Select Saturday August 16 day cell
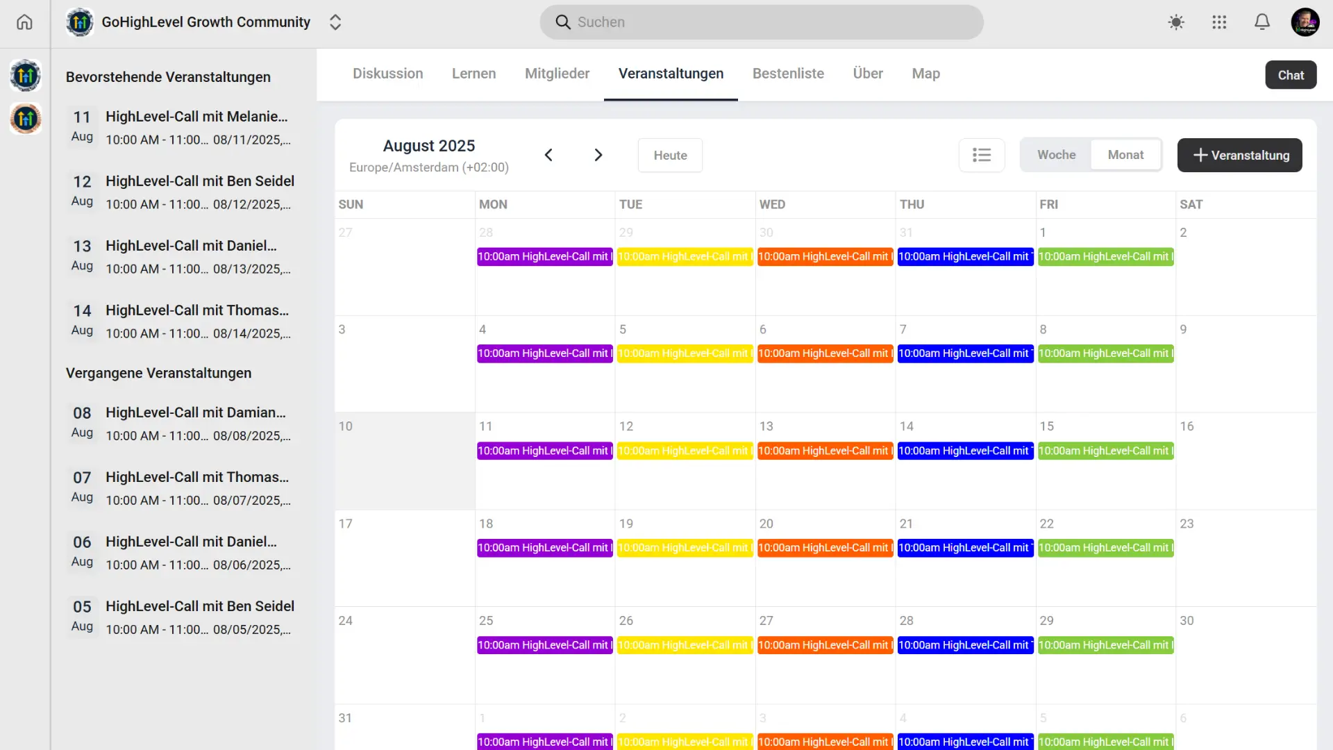 pyautogui.click(x=1246, y=461)
